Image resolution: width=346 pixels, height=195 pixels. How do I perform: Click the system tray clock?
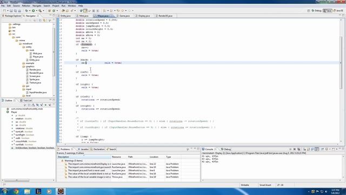[335, 191]
